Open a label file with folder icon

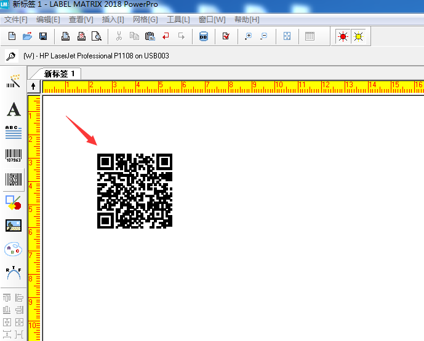(27, 36)
